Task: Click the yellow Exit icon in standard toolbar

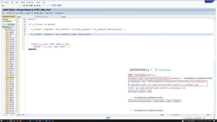Action: 29,5
